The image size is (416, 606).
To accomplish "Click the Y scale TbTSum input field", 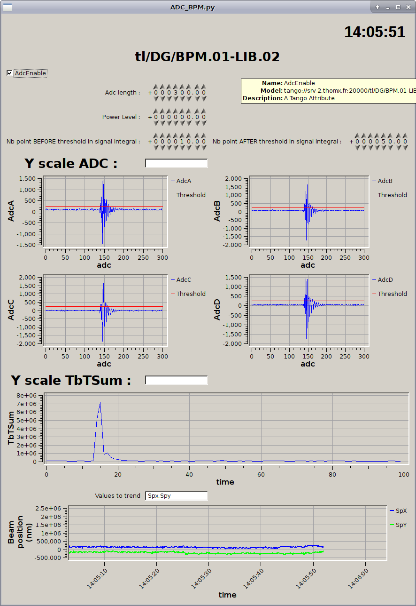I will pyautogui.click(x=176, y=380).
